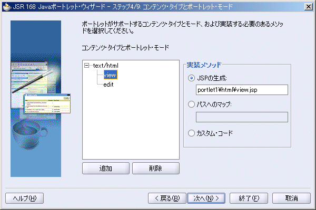316x210 pixels.
Task: Go back with 戻る(B) button
Action: pyautogui.click(x=167, y=198)
